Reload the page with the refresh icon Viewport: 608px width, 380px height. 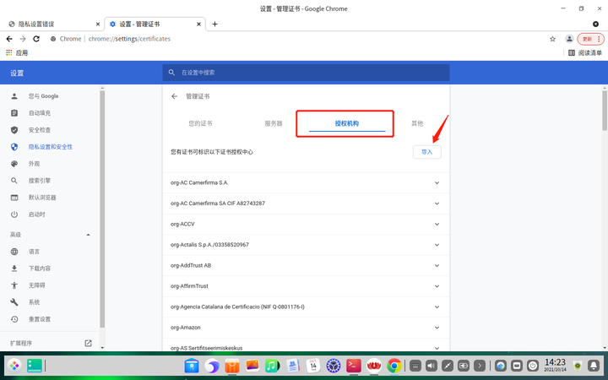tap(36, 39)
